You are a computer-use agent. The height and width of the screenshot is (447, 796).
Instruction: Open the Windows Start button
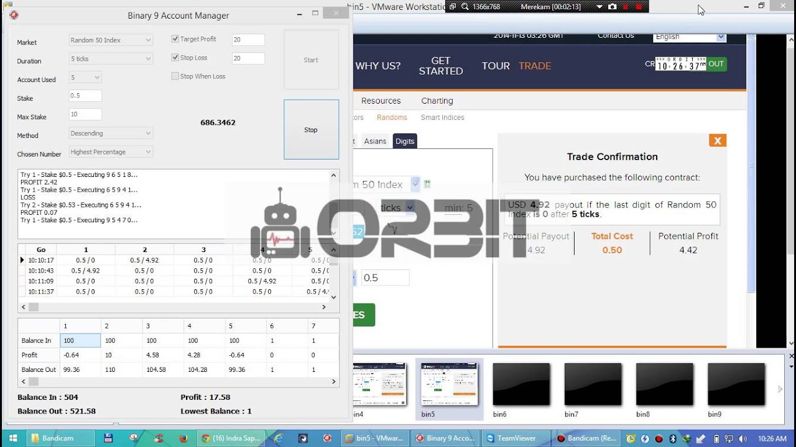pos(12,438)
